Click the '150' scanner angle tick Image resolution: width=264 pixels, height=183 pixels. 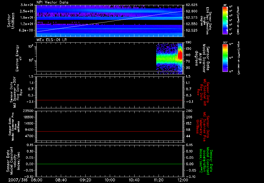189,49
